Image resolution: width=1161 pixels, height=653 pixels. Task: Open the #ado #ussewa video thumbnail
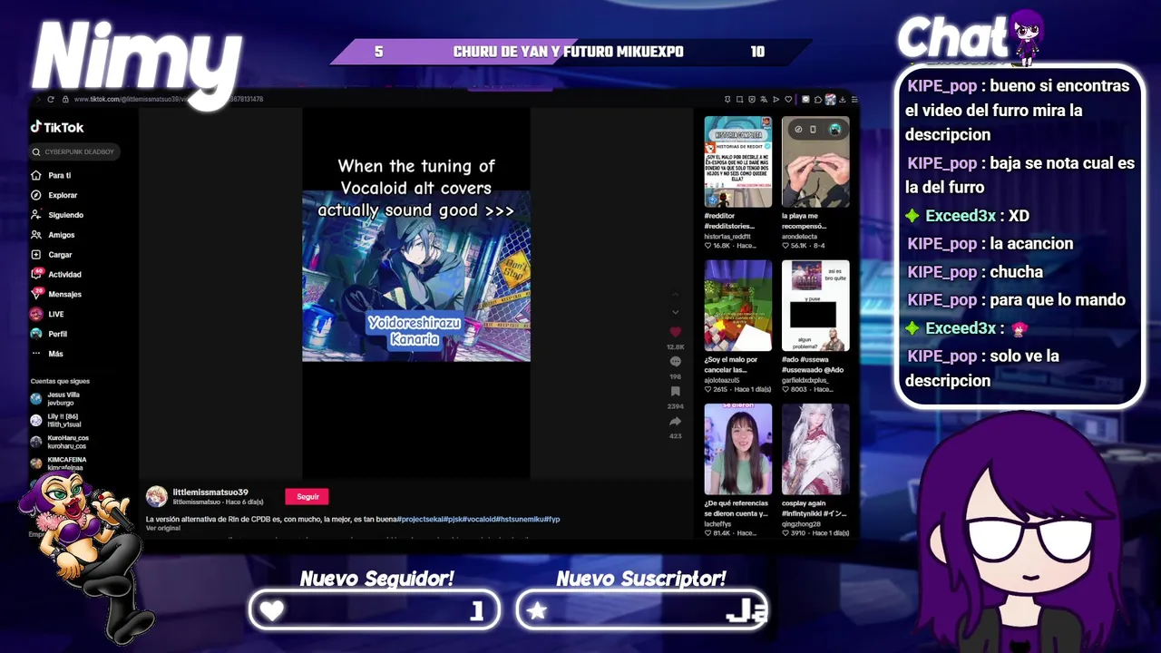coord(815,306)
